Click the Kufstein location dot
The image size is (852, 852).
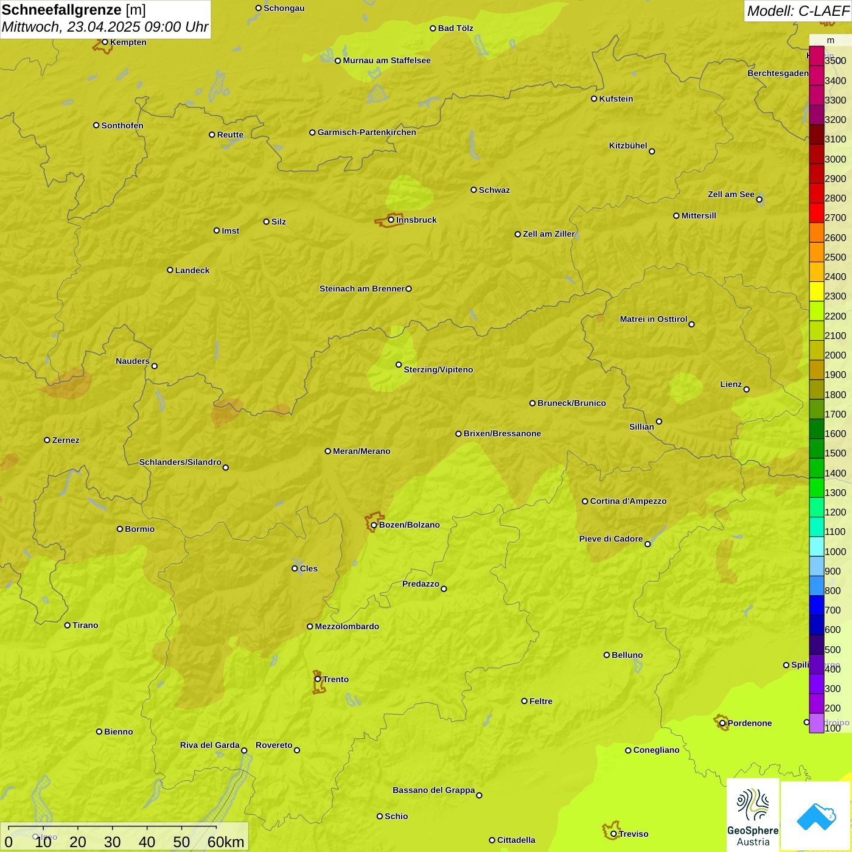click(x=594, y=99)
